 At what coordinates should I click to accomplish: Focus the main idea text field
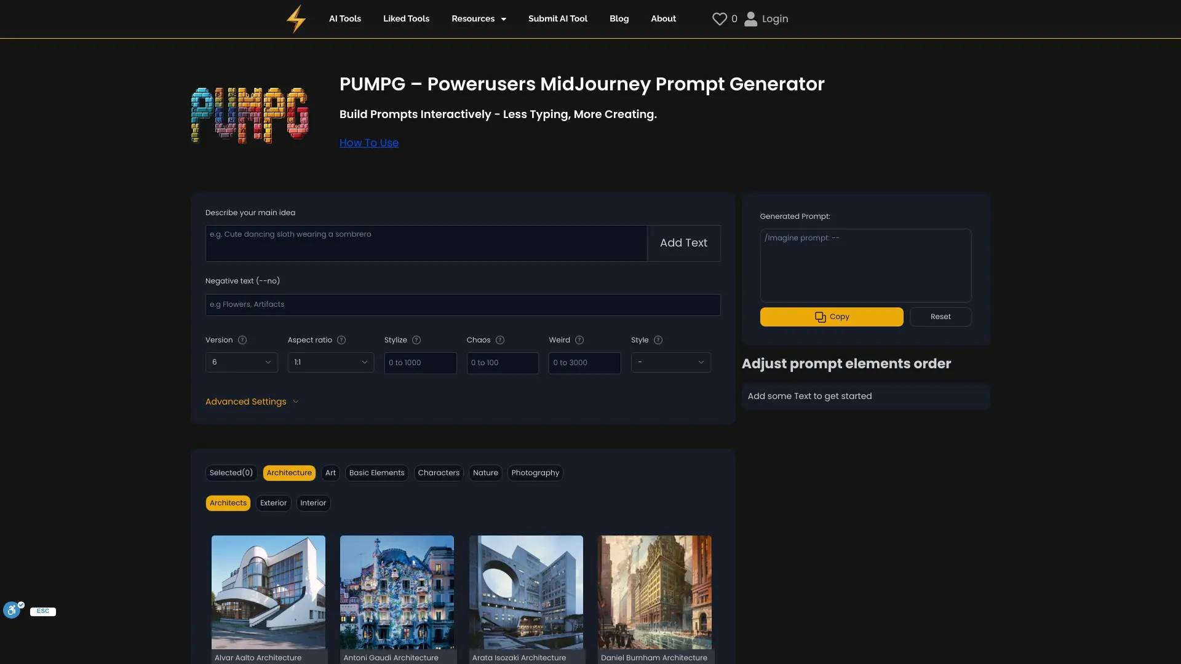426,243
